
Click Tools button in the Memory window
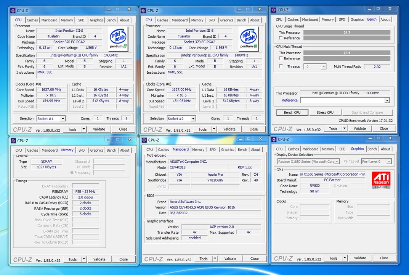coord(72,259)
